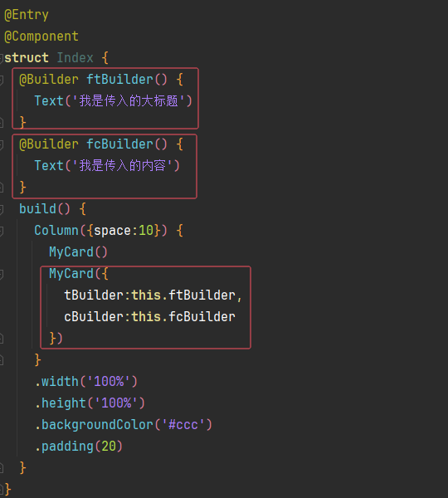Image resolution: width=448 pixels, height=498 pixels.
Task: Collapse the struct Index code block
Action: (2, 58)
